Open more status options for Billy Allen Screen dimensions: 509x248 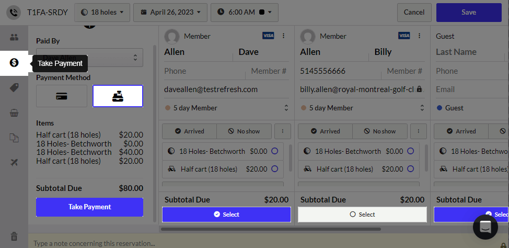point(419,131)
